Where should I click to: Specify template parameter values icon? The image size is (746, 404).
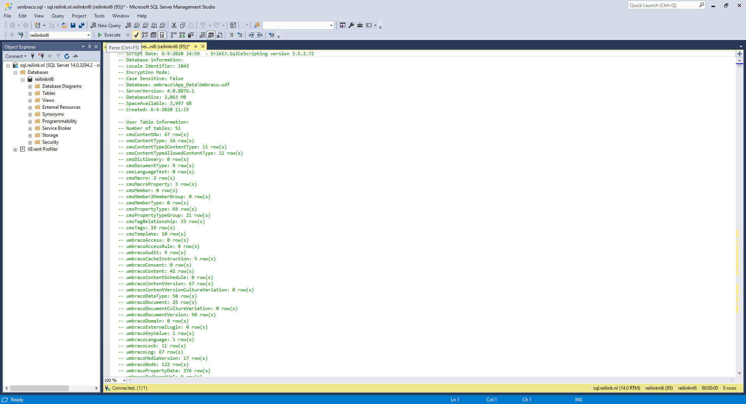pos(272,35)
